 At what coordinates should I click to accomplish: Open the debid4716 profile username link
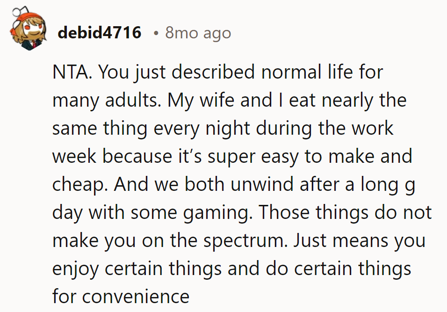tap(99, 33)
